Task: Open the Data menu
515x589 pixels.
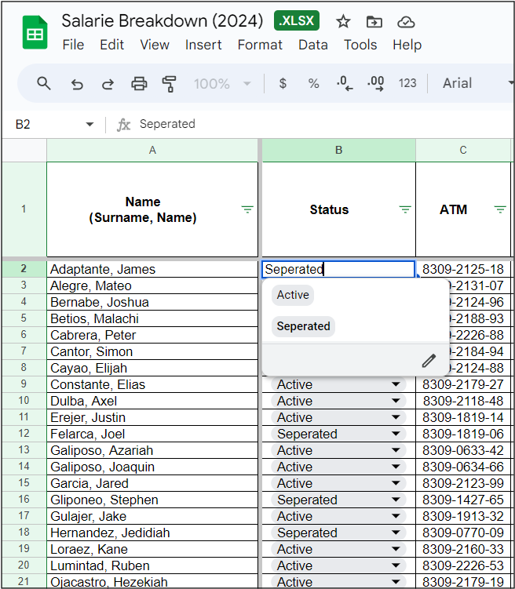Action: 312,45
